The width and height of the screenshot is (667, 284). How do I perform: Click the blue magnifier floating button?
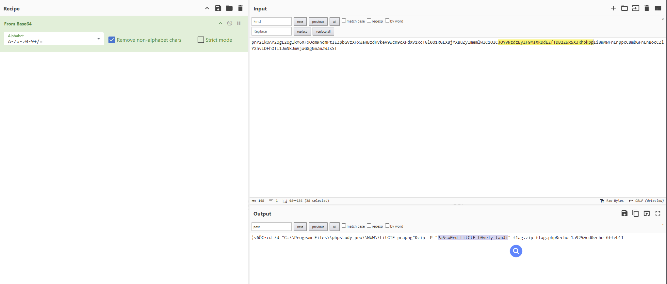point(516,251)
